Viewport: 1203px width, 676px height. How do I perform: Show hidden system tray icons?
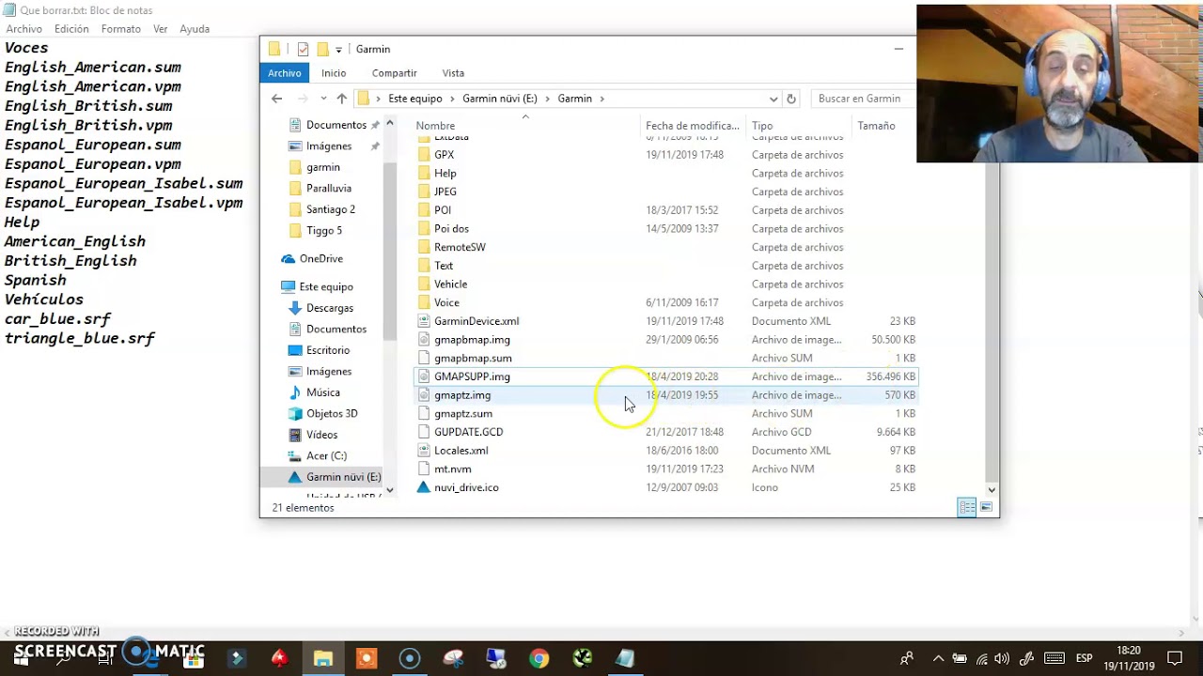pyautogui.click(x=938, y=658)
